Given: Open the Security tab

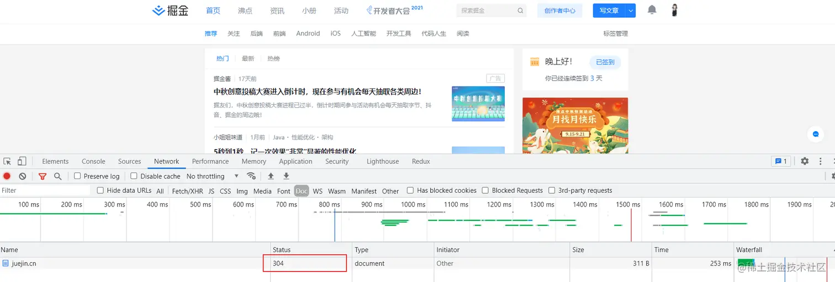Looking at the screenshot, I should (x=337, y=161).
